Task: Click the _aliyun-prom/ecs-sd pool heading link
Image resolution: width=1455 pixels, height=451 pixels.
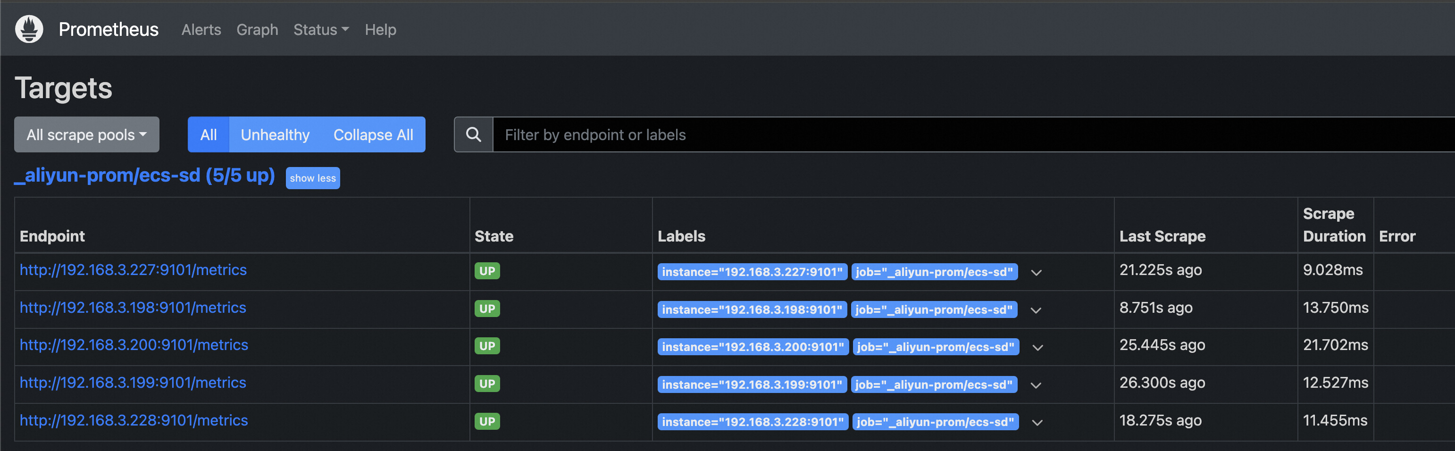Action: (144, 175)
